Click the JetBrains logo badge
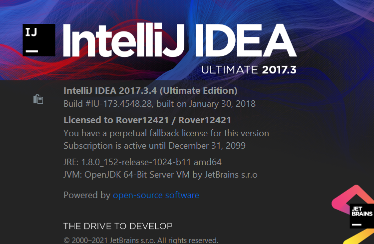 [362, 216]
